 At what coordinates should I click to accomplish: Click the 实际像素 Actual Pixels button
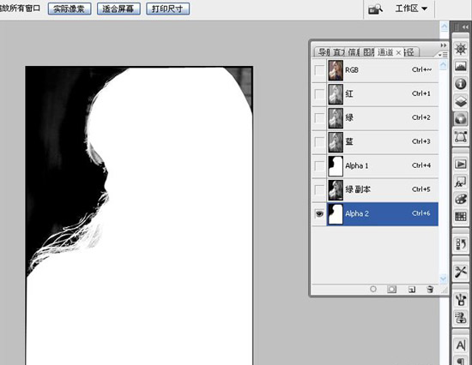[x=70, y=9]
